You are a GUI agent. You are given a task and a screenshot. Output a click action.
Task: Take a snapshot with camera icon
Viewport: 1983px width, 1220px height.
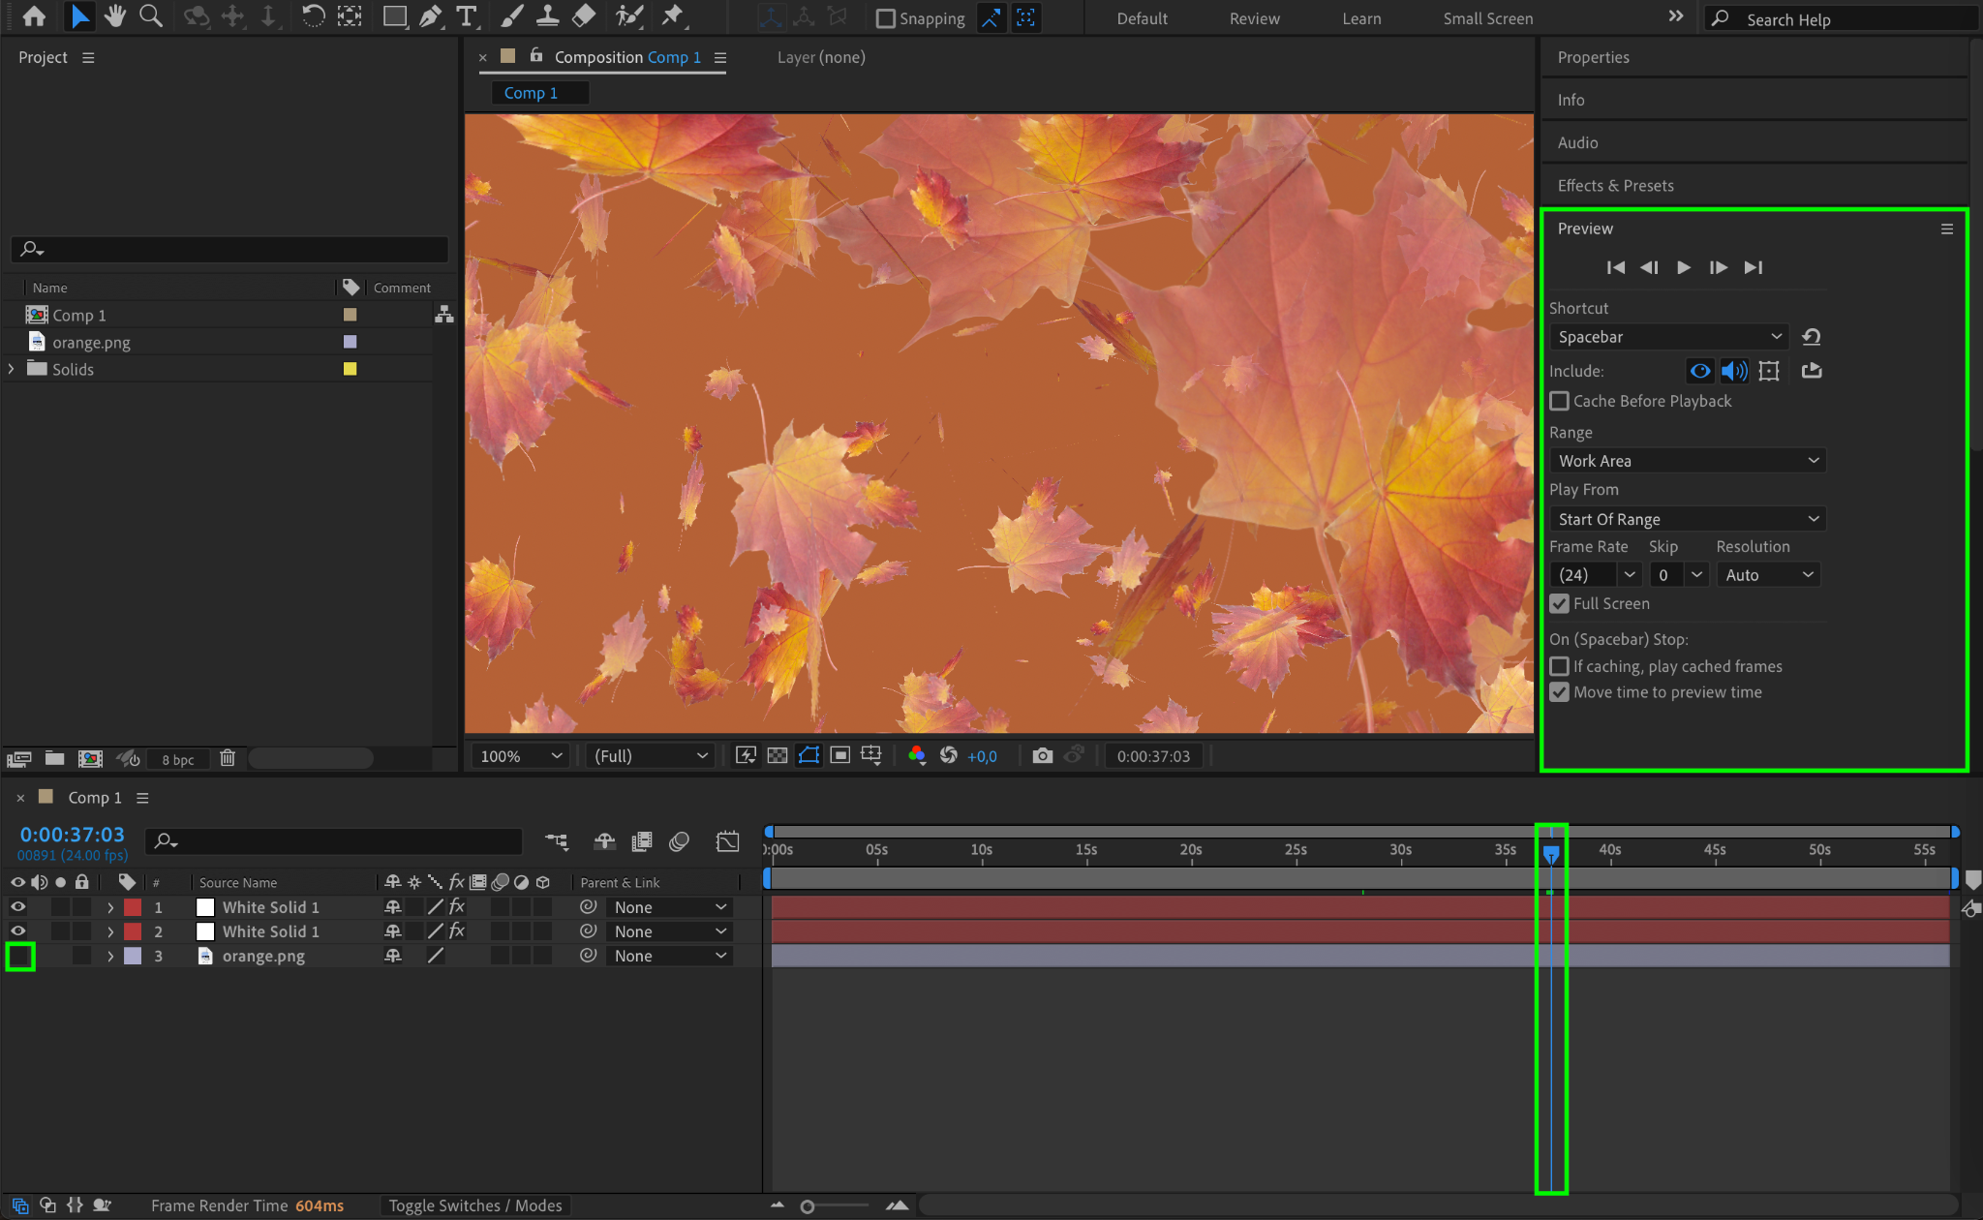[x=1042, y=756]
